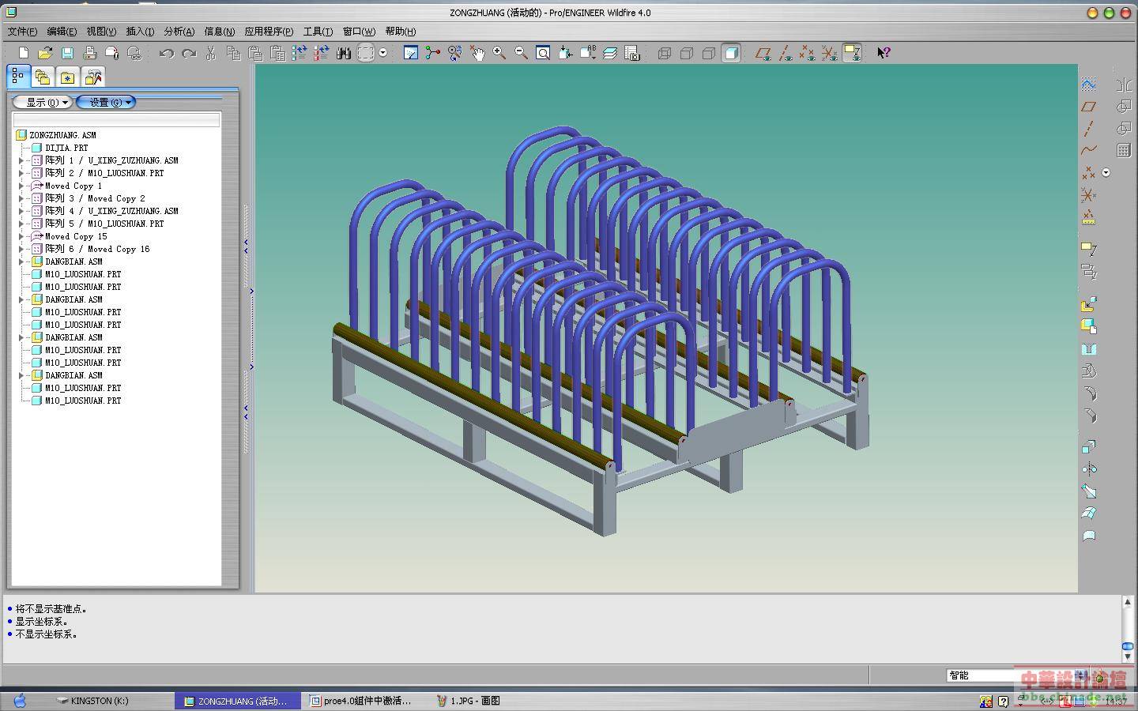This screenshot has width=1138, height=711.
Task: Create a new file with toolbar icon
Action: 24,53
